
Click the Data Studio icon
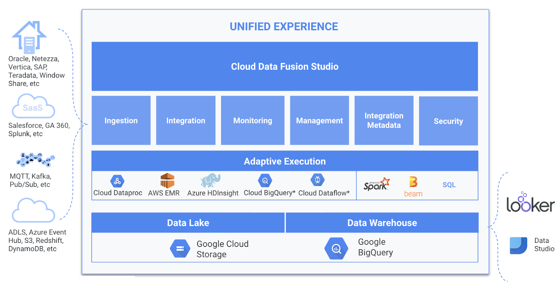pos(519,245)
